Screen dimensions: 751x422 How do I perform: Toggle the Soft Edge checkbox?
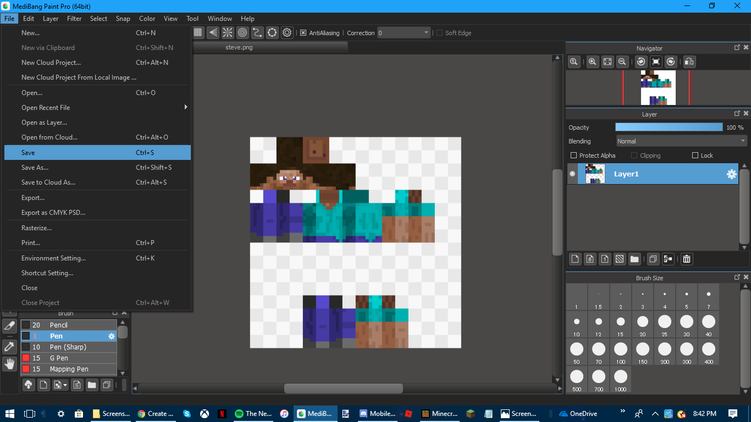tap(439, 33)
